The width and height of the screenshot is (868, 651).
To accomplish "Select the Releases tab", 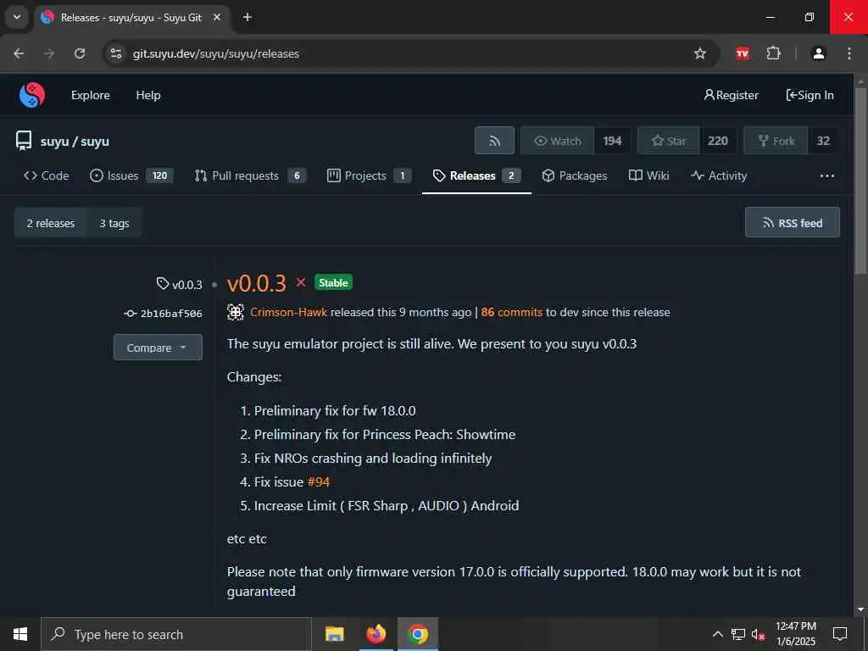I will point(476,175).
